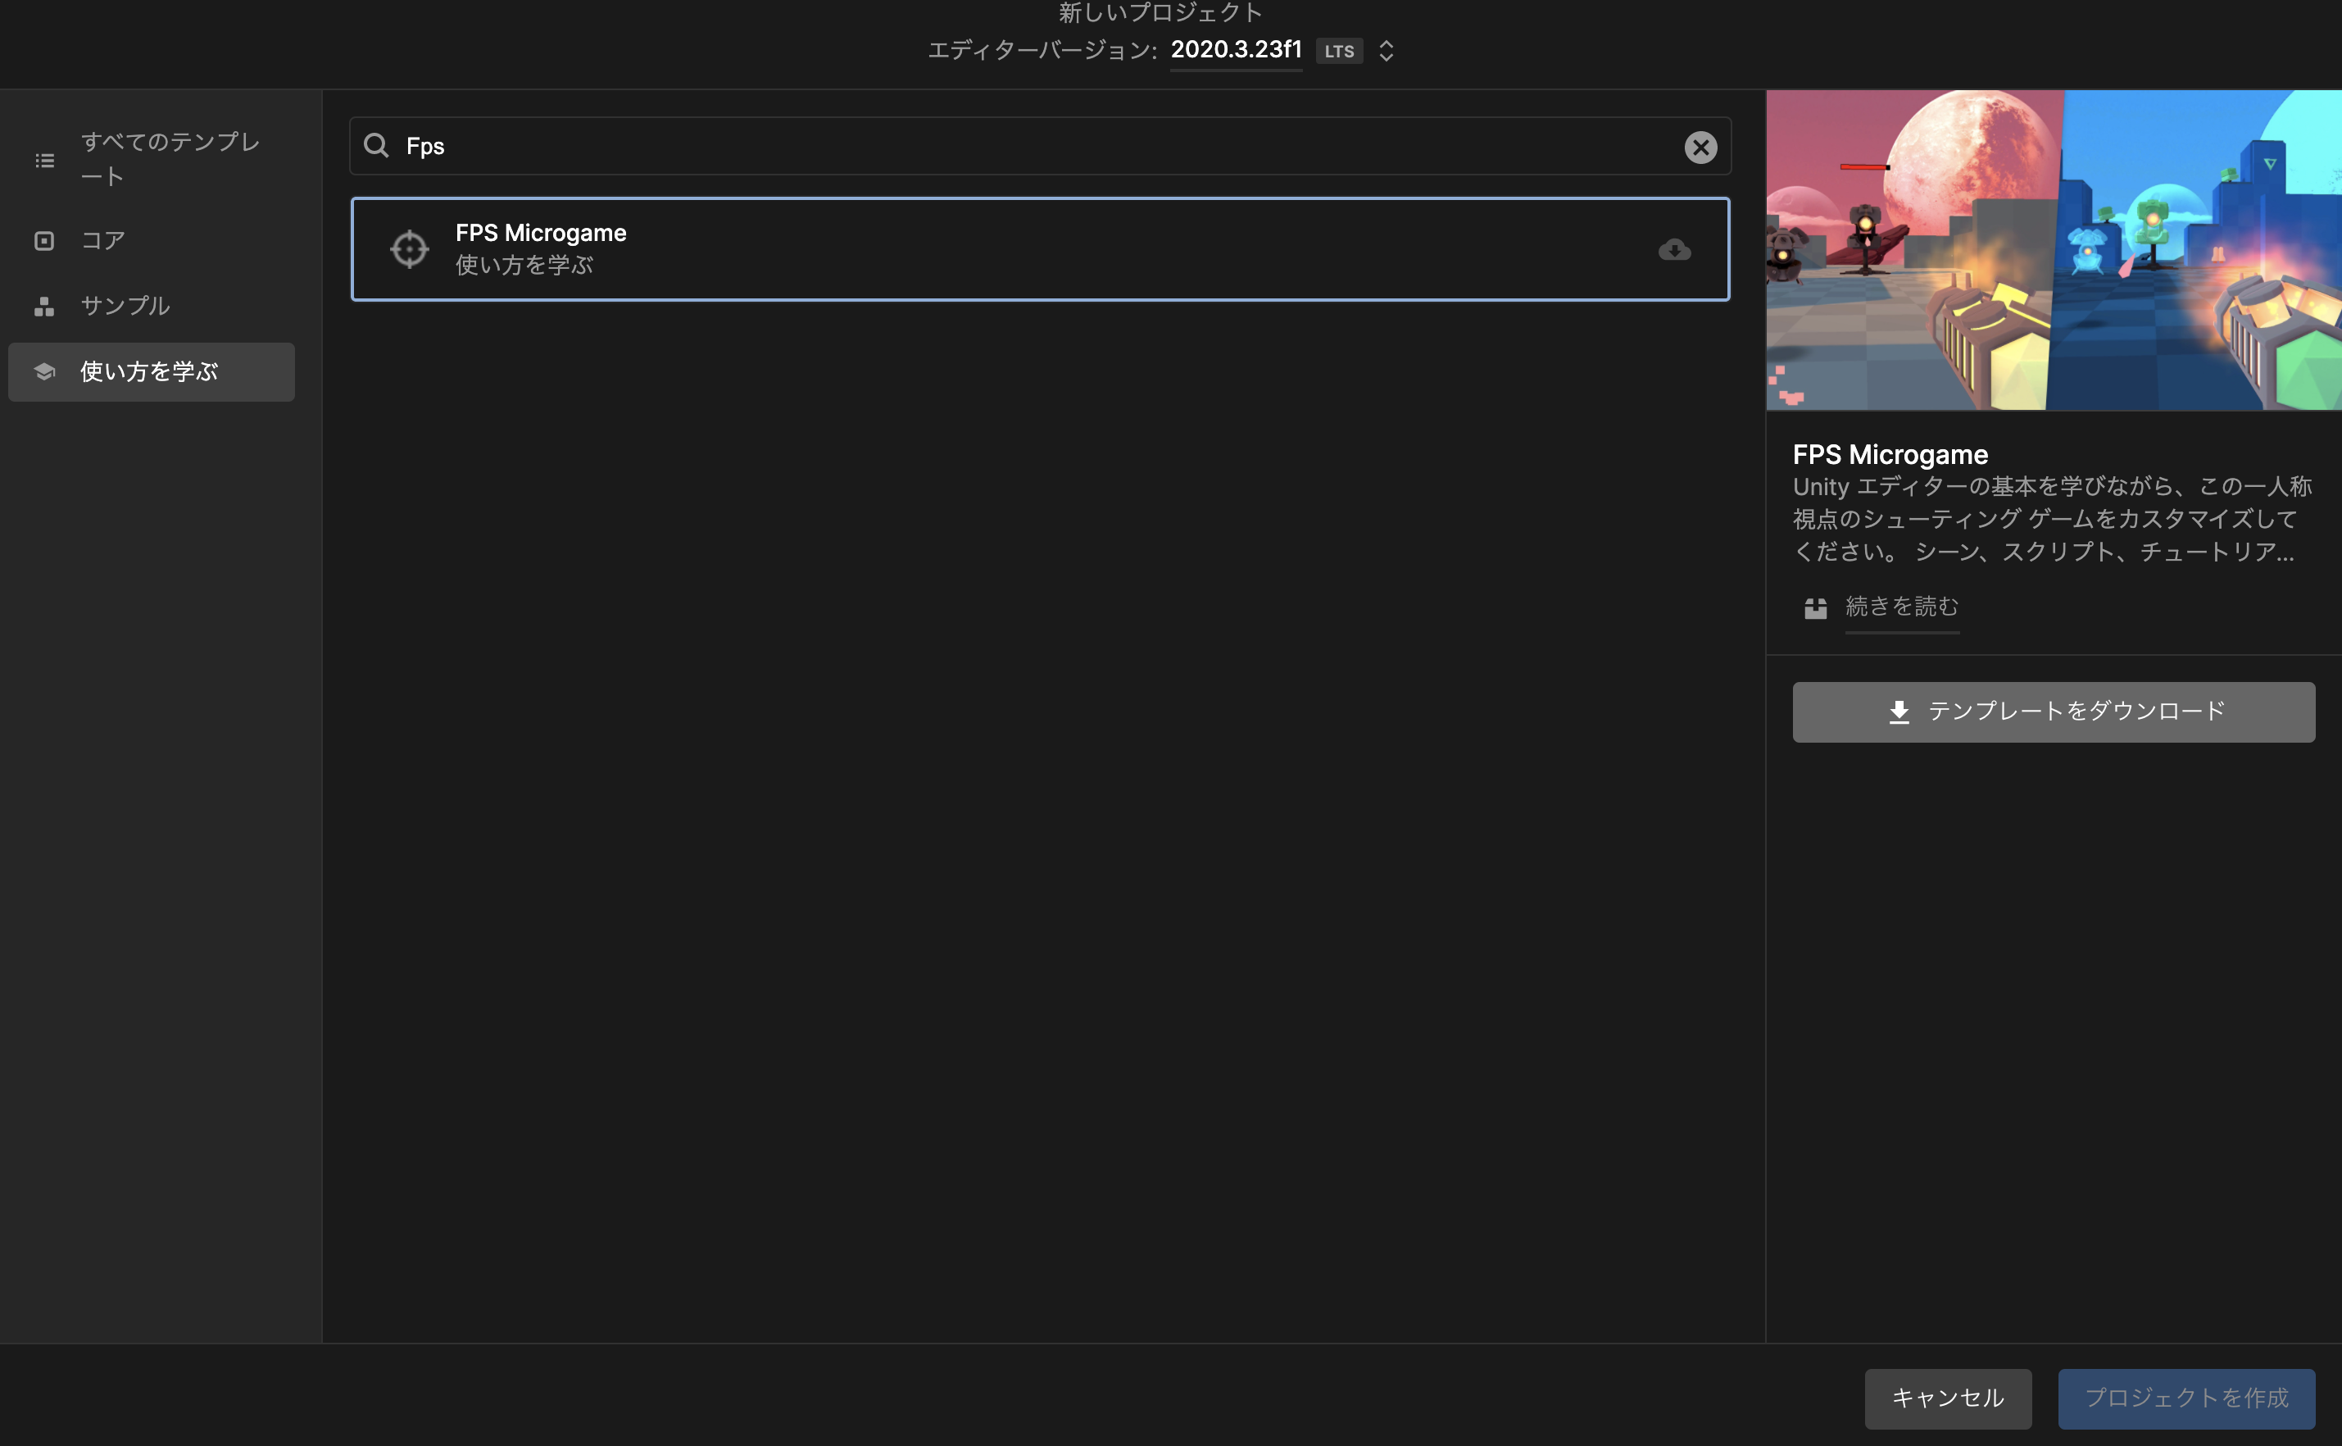The width and height of the screenshot is (2342, 1446).
Task: Click the graduation cap icon for 使い方を学ぶ
Action: pos(44,372)
